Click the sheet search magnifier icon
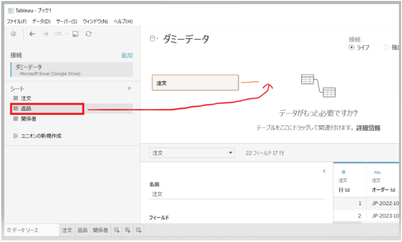The height and width of the screenshot is (242, 402). click(129, 89)
